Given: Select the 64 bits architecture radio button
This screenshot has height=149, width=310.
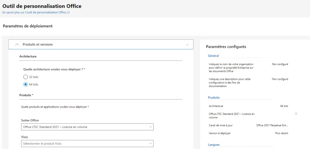Looking at the screenshot, I should pyautogui.click(x=25, y=85).
